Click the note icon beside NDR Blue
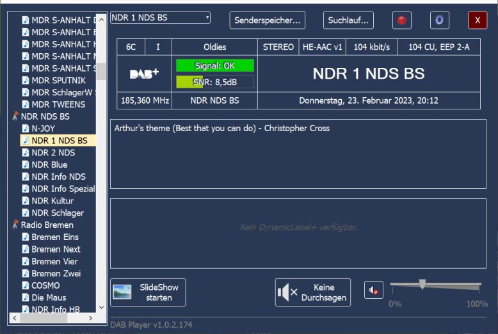 (x=26, y=164)
